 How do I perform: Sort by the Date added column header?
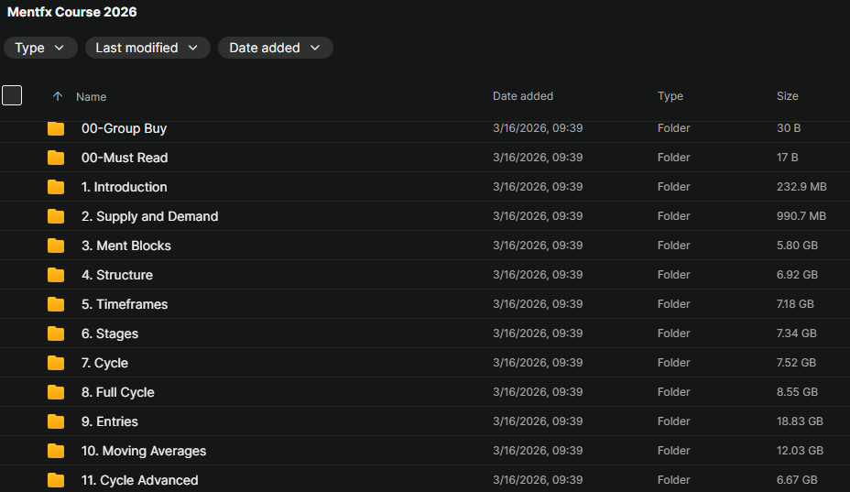tap(522, 96)
